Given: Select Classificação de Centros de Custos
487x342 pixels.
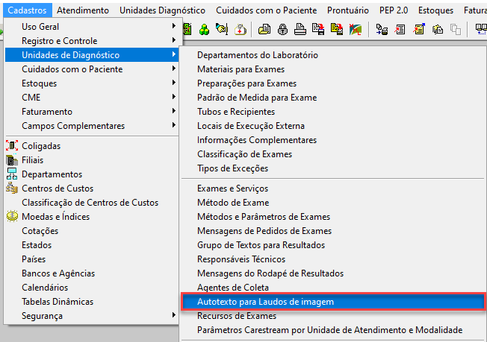Looking at the screenshot, I should coord(92,203).
